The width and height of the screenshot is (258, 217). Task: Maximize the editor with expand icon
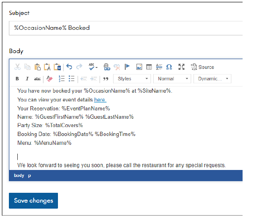(x=181, y=67)
